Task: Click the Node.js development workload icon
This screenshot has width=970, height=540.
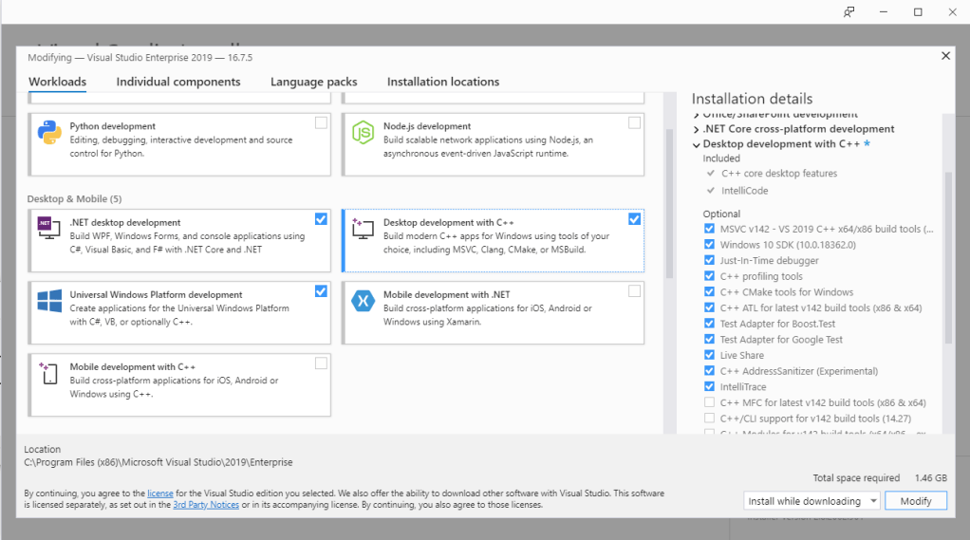Action: (x=363, y=133)
